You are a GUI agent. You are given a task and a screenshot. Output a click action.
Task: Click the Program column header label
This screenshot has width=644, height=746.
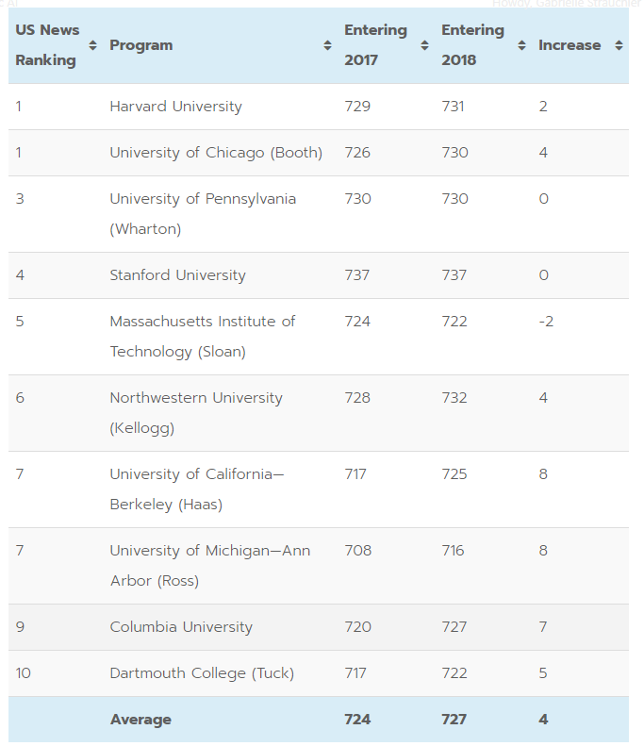141,45
